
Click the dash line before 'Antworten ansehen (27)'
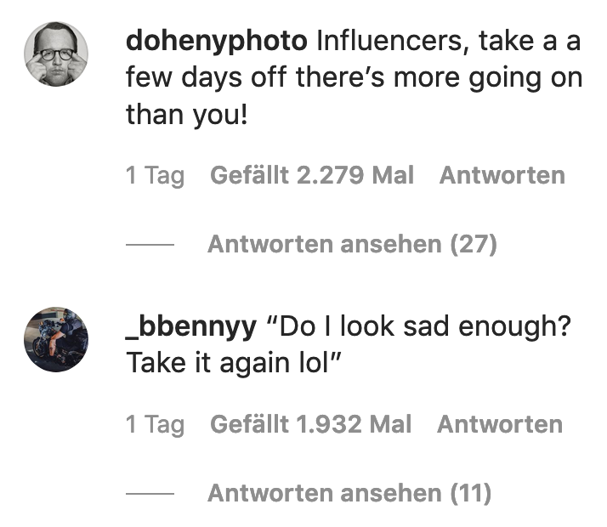coord(150,245)
